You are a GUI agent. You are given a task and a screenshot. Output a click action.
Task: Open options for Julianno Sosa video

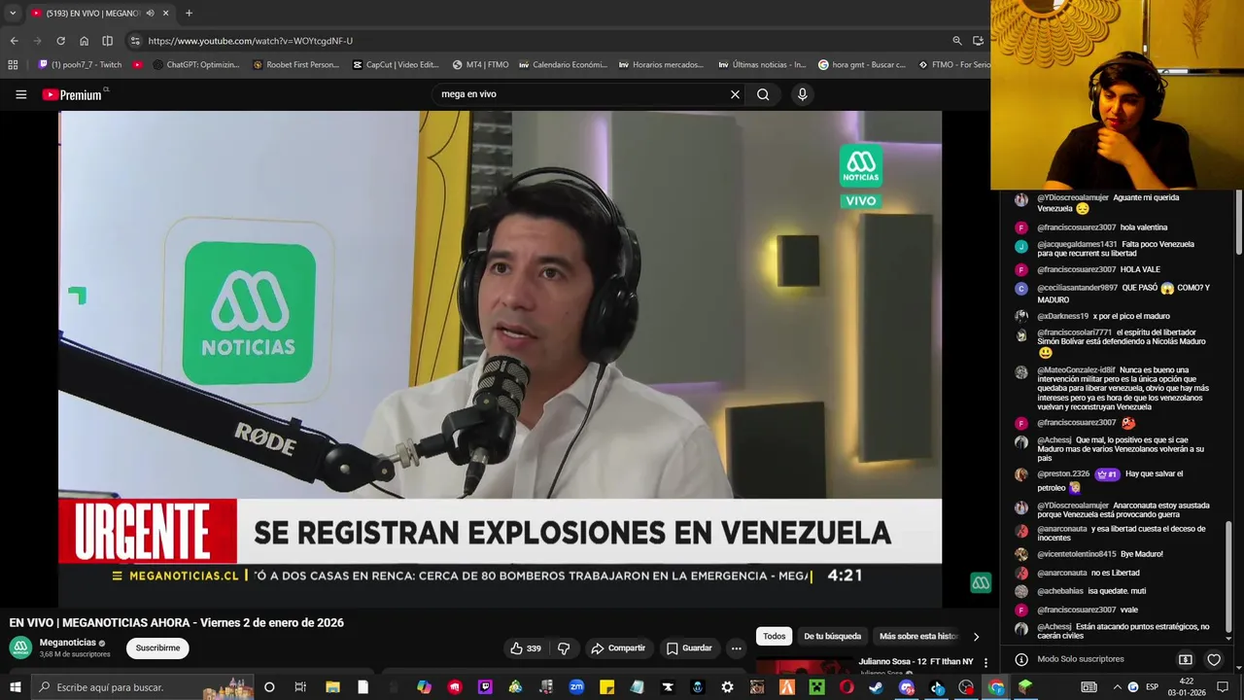coord(985,662)
